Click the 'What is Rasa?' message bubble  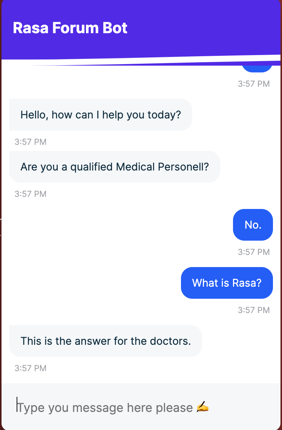[227, 283]
